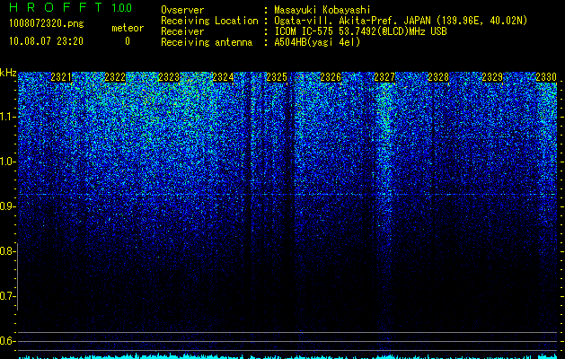Screen dimensions: 565x359
Task: Click the 2326 time marker label
Action: [x=331, y=77]
